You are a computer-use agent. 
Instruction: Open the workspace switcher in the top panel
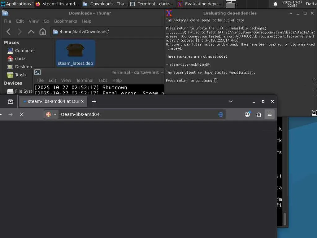coord(231,4)
